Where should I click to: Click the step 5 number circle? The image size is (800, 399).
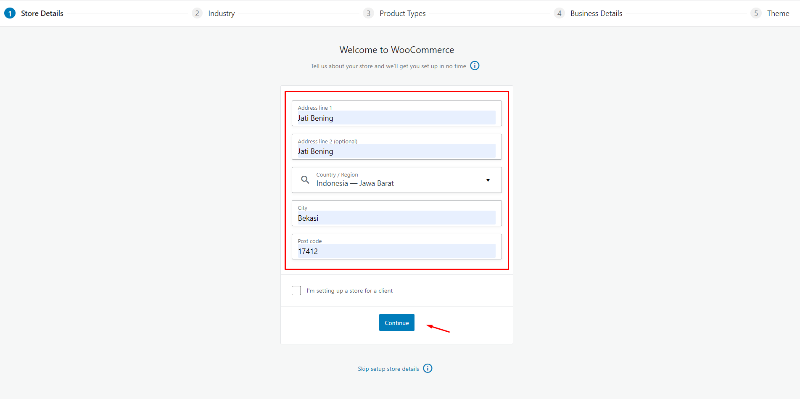point(756,13)
